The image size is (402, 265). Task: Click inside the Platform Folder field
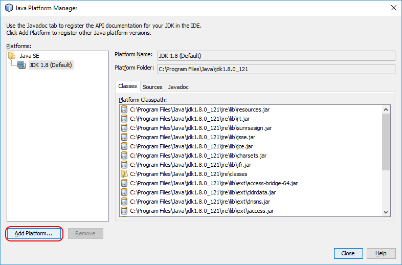pos(275,69)
